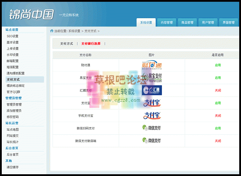Click the 微信支付 logo in the 微信支付微信端 row
This screenshot has width=241, height=176.
click(151, 140)
